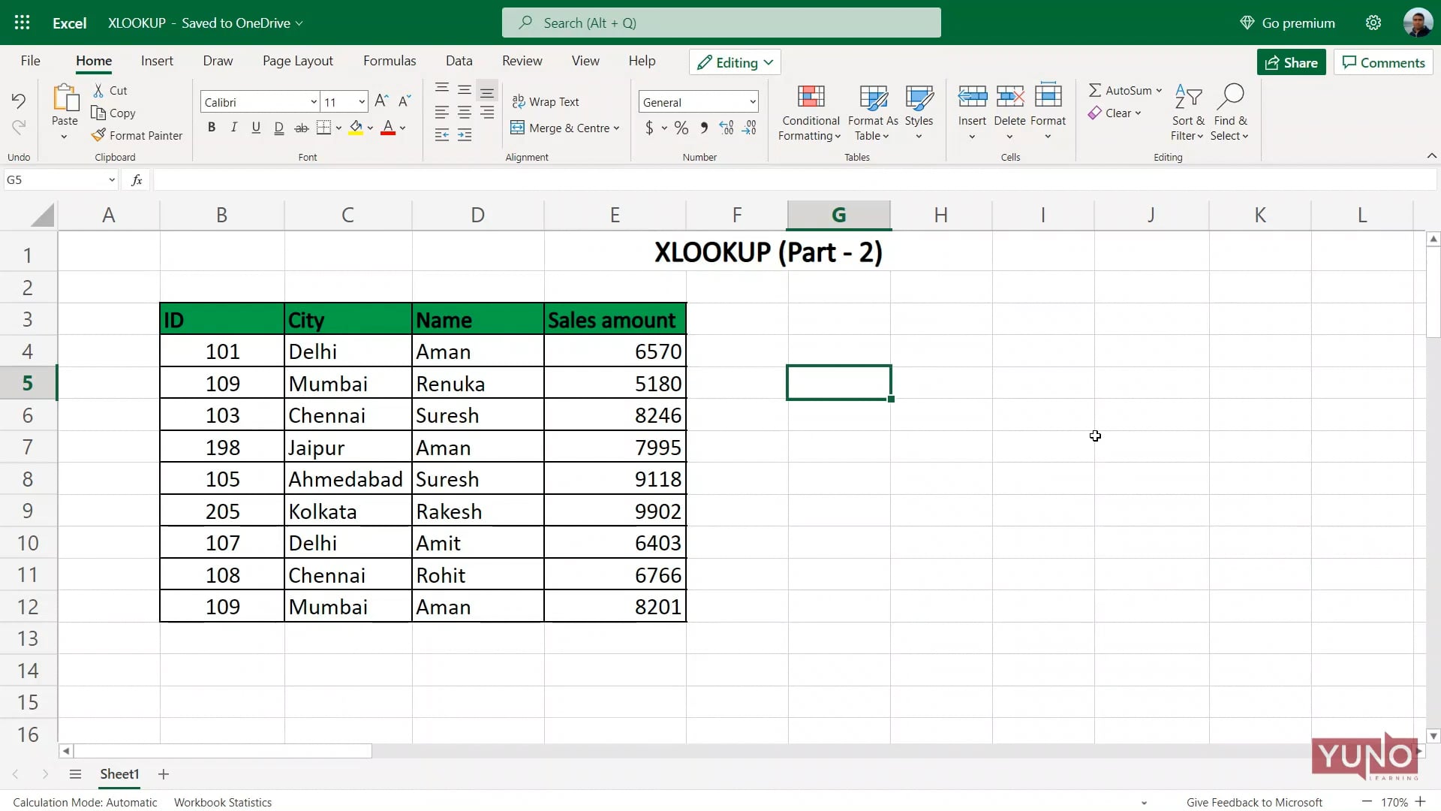Apply Percent number format
The height and width of the screenshot is (811, 1441).
681,128
